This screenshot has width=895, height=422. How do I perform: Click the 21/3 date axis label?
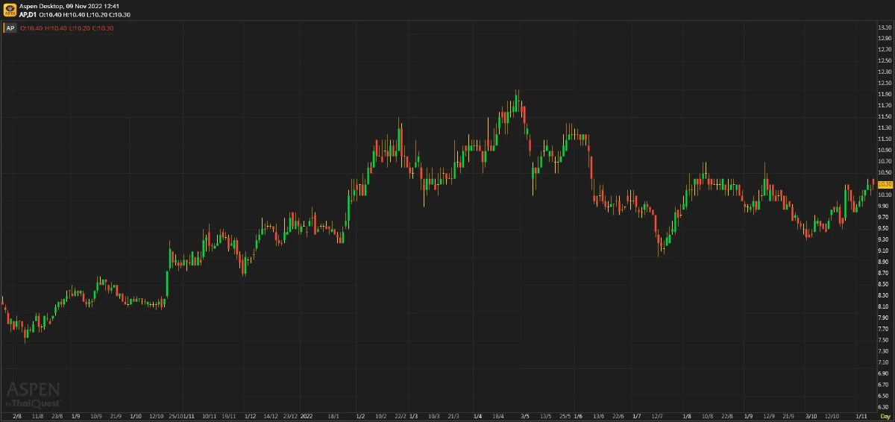(454, 416)
